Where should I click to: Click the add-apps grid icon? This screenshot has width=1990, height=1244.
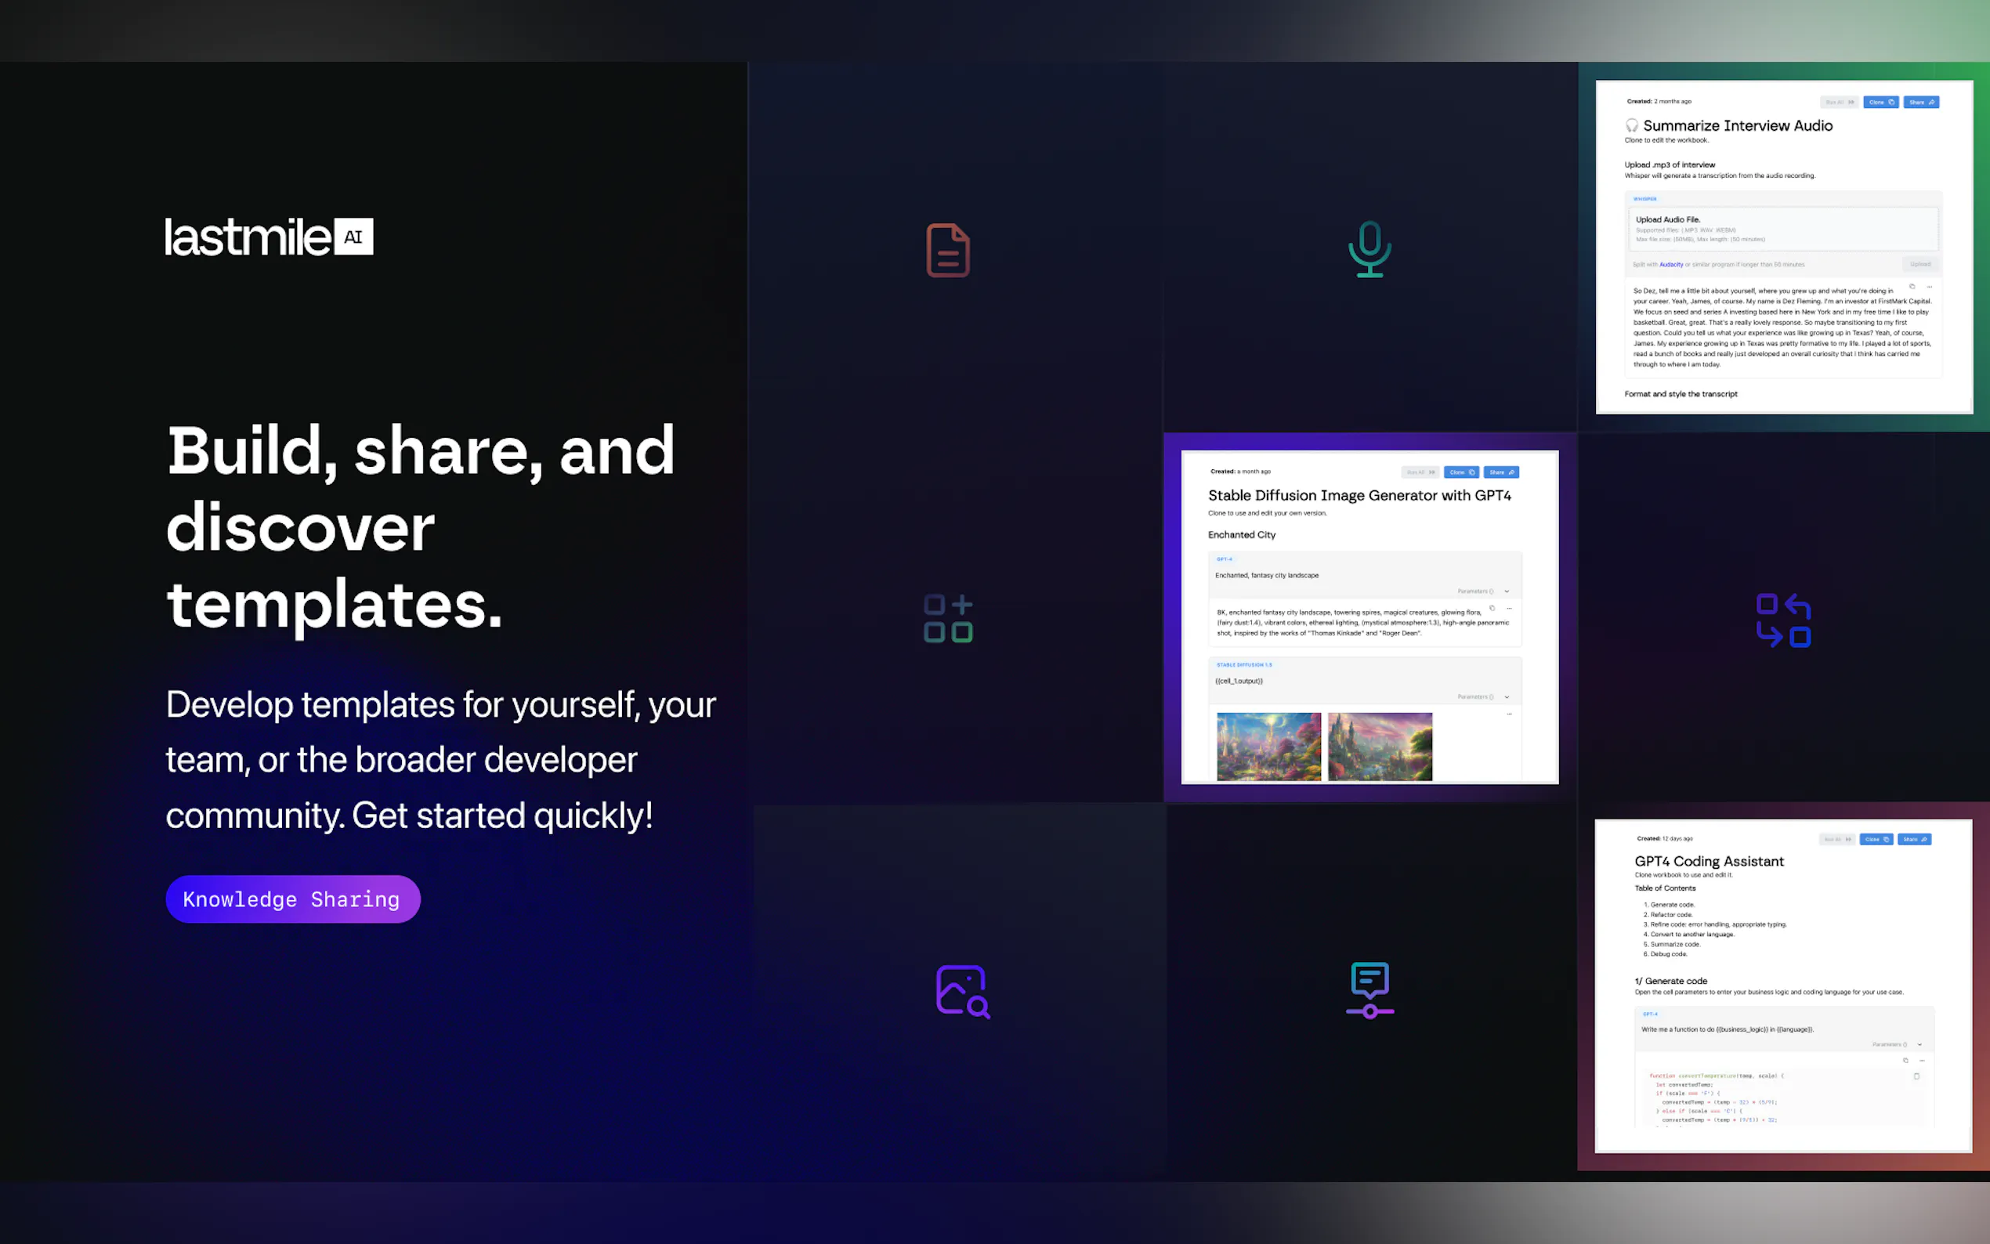click(948, 618)
